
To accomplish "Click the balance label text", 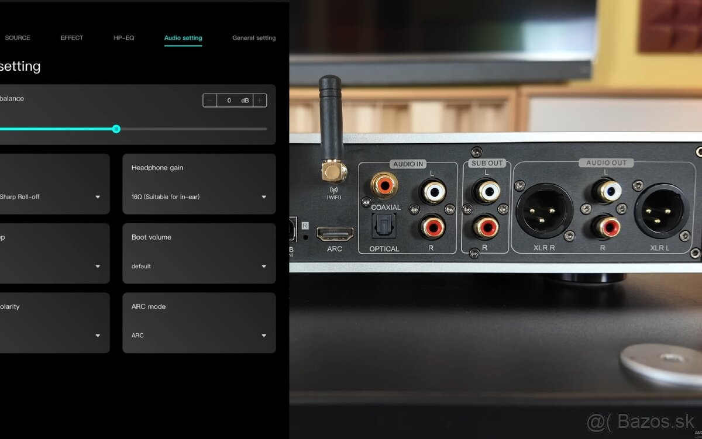I will 12,99.
